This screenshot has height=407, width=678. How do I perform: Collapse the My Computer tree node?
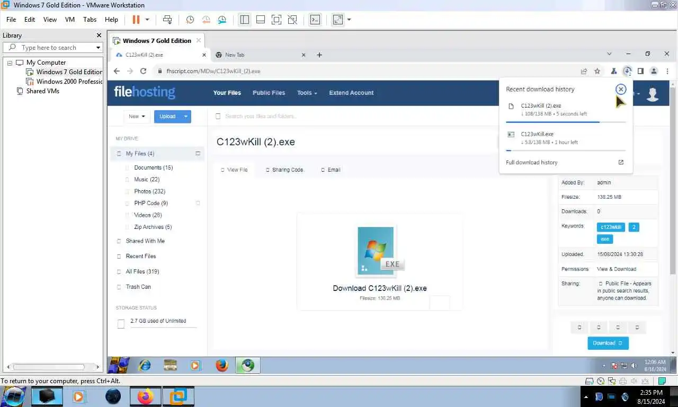pos(10,63)
